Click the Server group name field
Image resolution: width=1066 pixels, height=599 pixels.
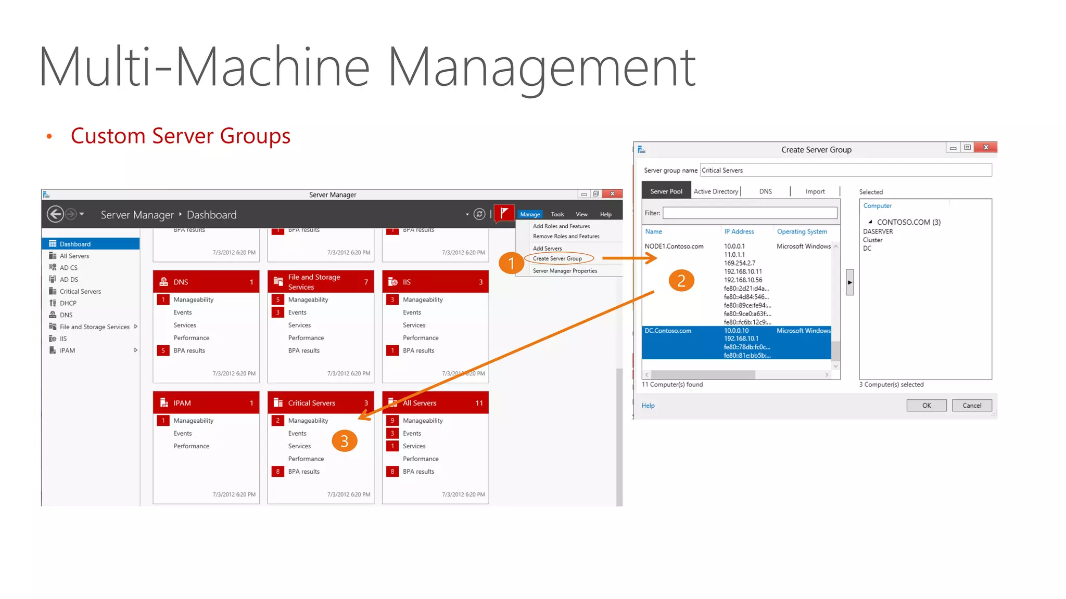845,171
